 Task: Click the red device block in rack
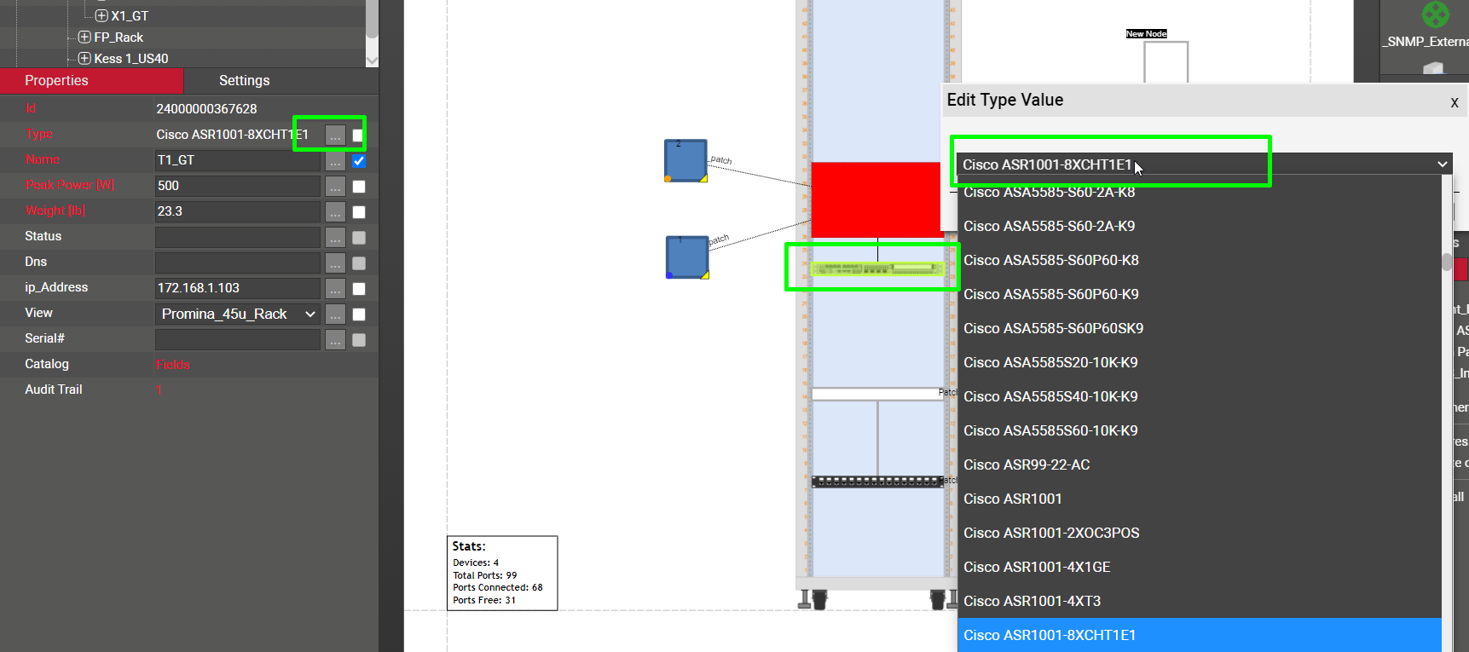(875, 199)
